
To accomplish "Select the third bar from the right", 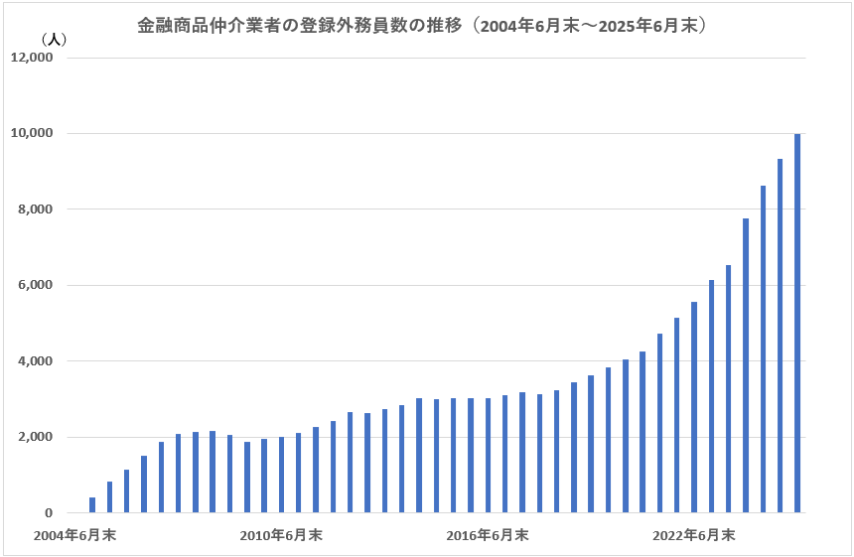I will 763,349.
